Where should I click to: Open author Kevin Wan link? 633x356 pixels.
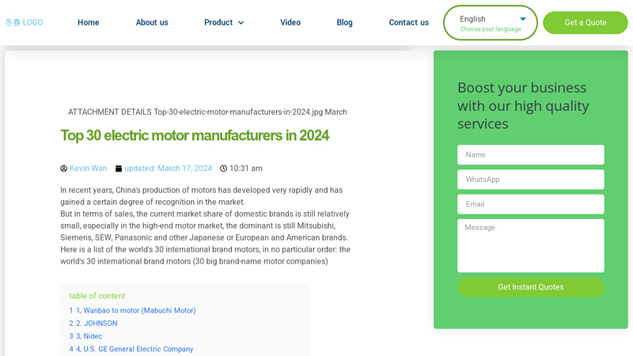[89, 169]
